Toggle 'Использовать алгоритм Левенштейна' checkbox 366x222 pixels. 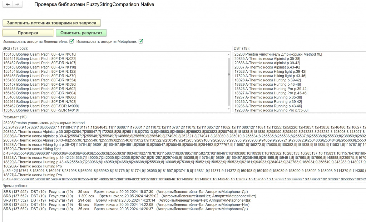click(x=72, y=41)
